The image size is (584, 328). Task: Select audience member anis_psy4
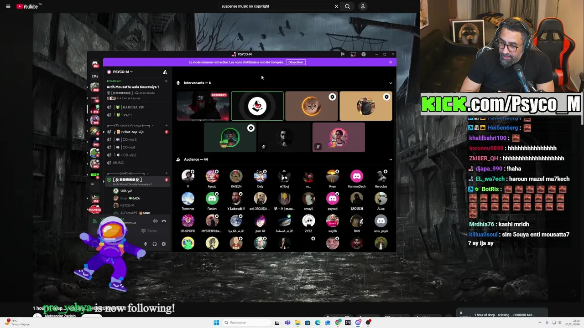(381, 223)
